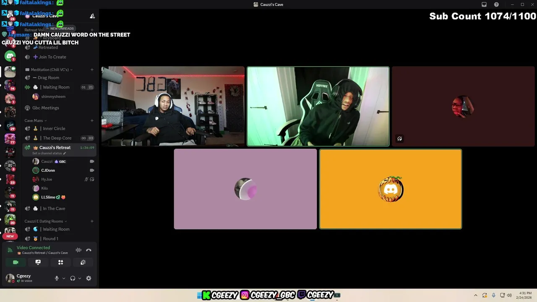Join Round 1 voice channel
Screen dimensions: 537x302
[x=59, y=239]
